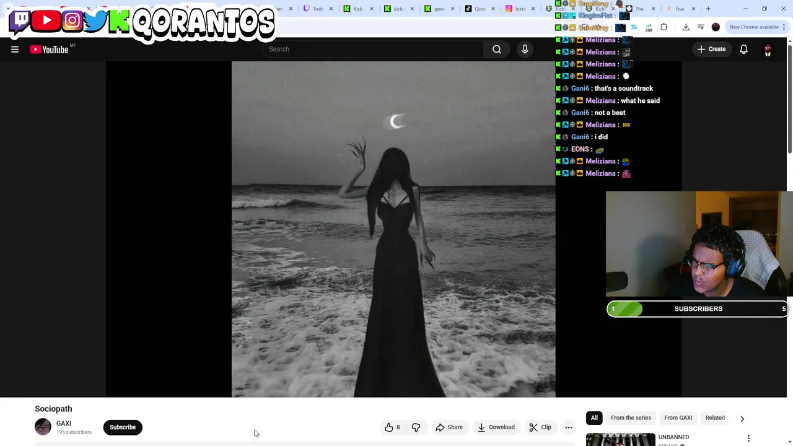
Task: Open Chrome profile avatar
Action: (x=716, y=27)
